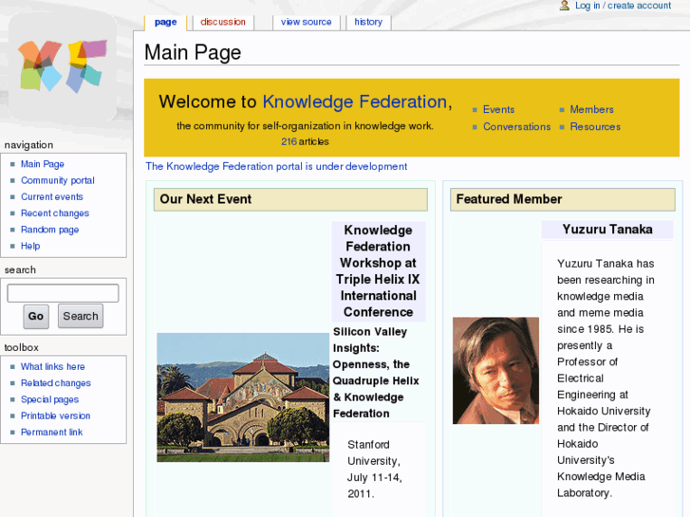Follow the Knowledge Federation link in the welcome banner
This screenshot has height=517, width=690.
(x=355, y=102)
